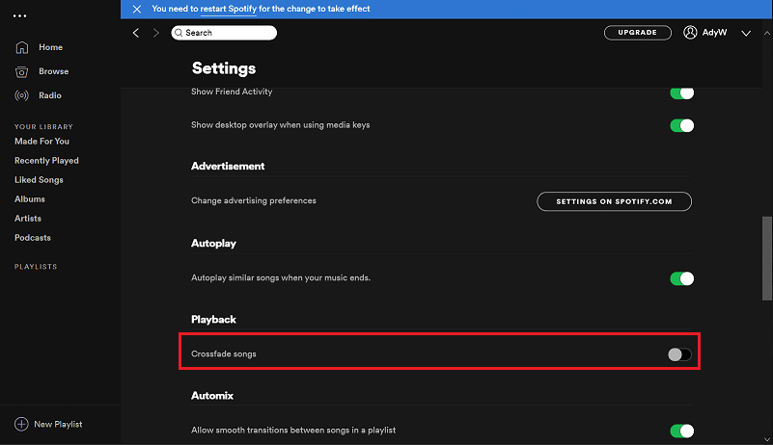Open Browse in the sidebar

[x=54, y=71]
